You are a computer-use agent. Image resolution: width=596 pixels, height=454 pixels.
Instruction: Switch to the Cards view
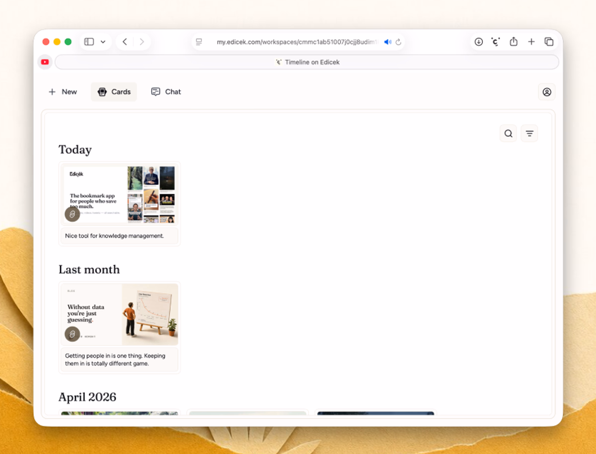coord(114,92)
